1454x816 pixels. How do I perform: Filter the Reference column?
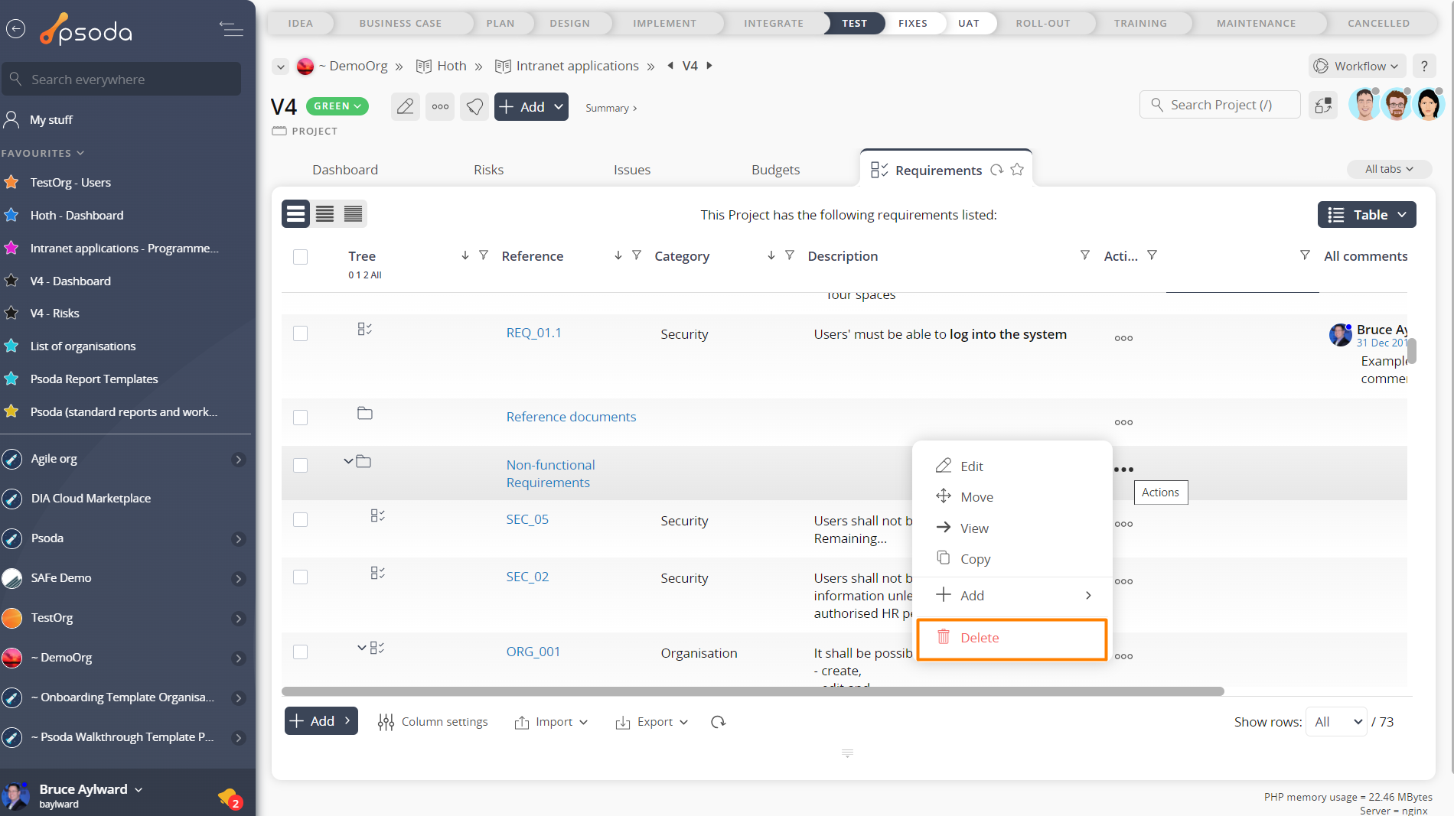[637, 255]
